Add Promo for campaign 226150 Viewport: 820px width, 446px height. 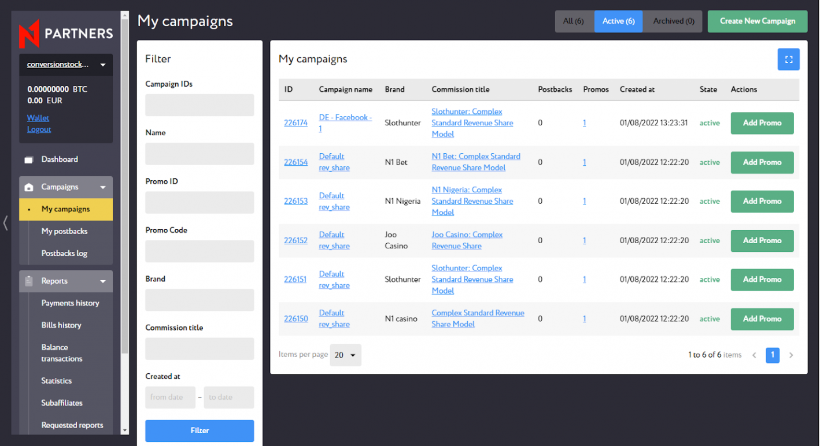(x=762, y=319)
